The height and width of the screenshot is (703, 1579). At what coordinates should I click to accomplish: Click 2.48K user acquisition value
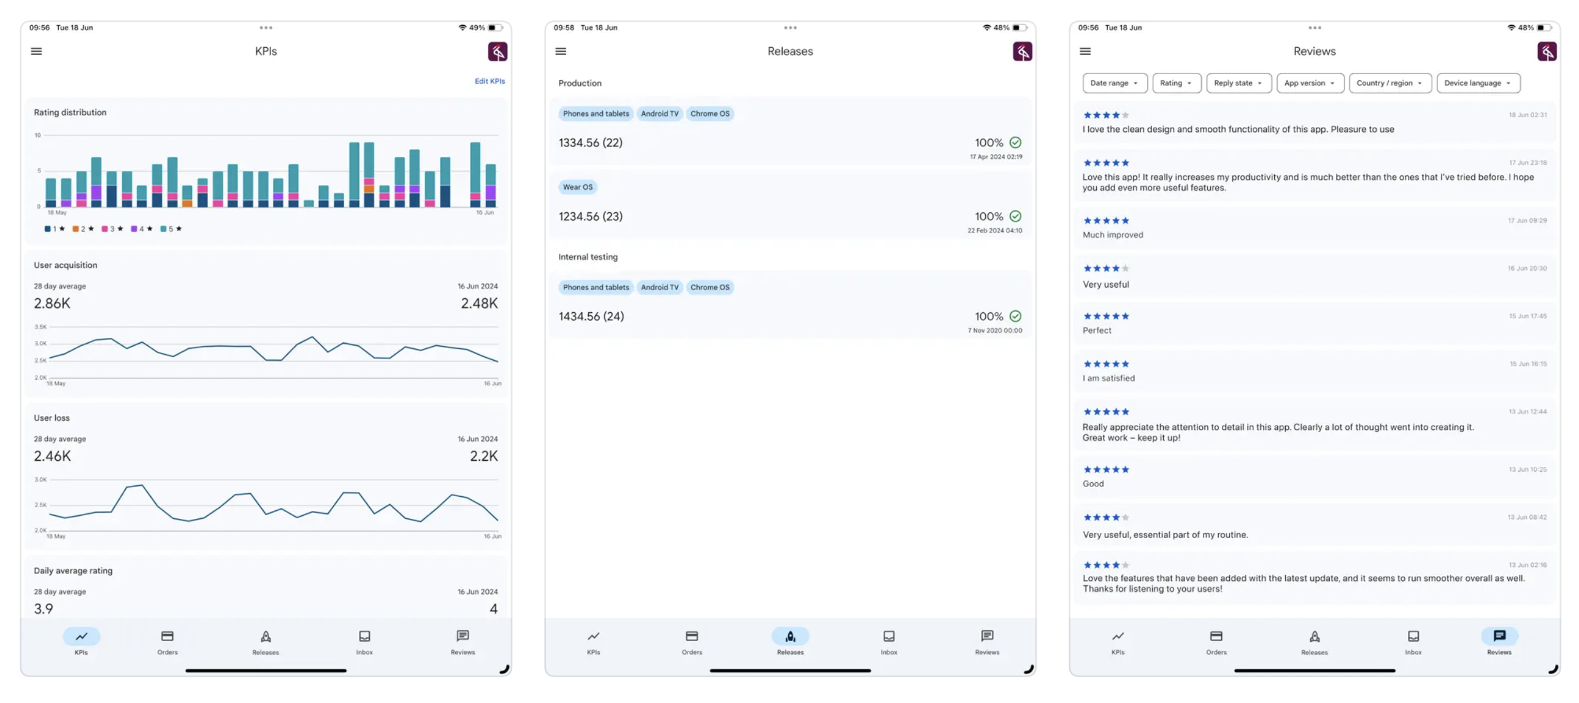point(479,303)
